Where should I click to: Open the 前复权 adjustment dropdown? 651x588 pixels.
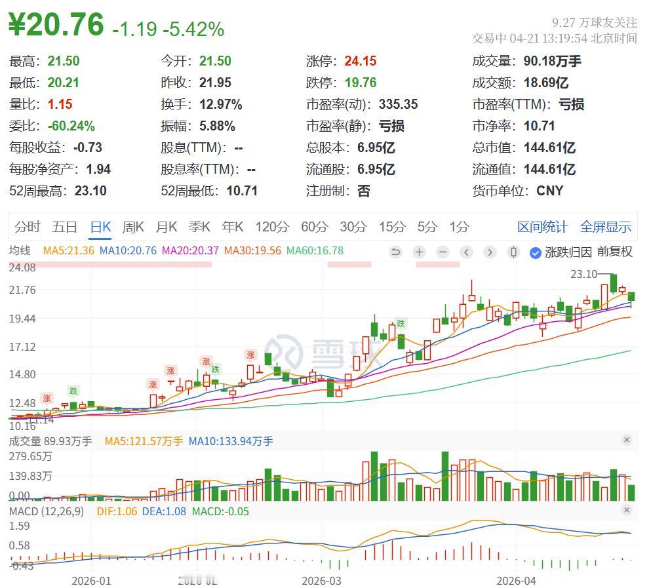[x=615, y=252]
